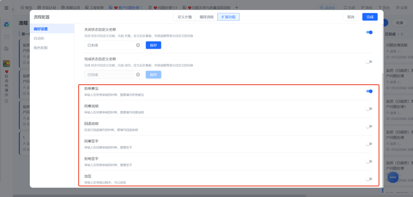Click the blue chat bubble floating button

coord(393,178)
